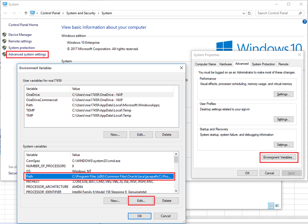This screenshot has height=224, width=308.
Task: Click Edit under user variables
Action: [x=141, y=135]
